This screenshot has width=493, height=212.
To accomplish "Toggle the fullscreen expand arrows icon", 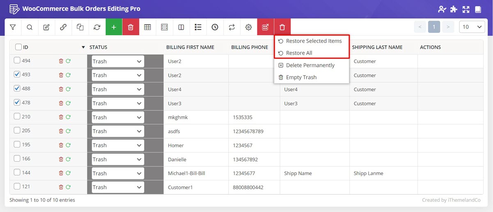I will click(465, 9).
